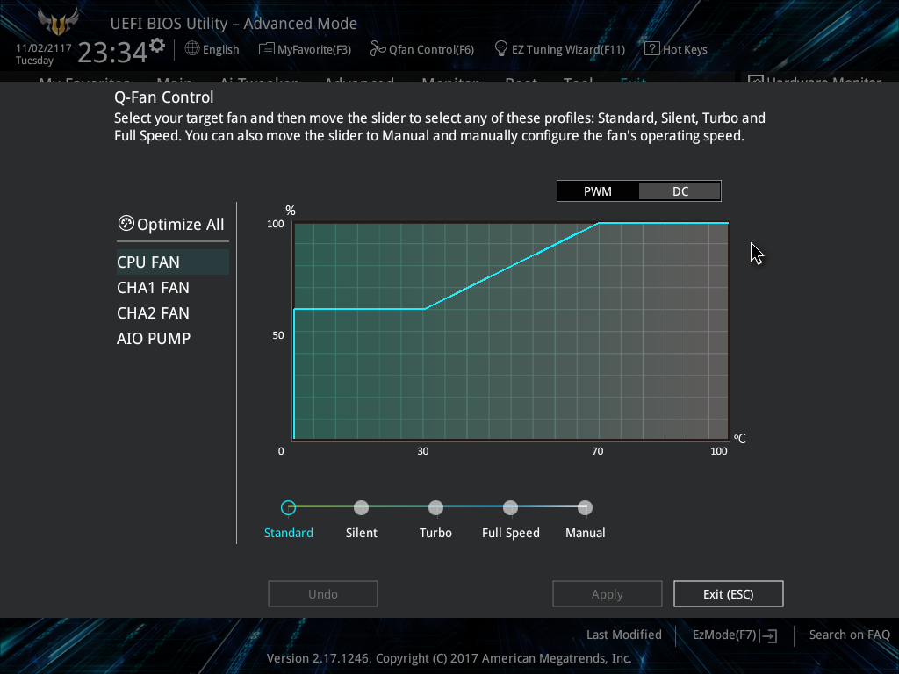Click the curve point at 70°C
This screenshot has width=899, height=674.
coord(599,223)
